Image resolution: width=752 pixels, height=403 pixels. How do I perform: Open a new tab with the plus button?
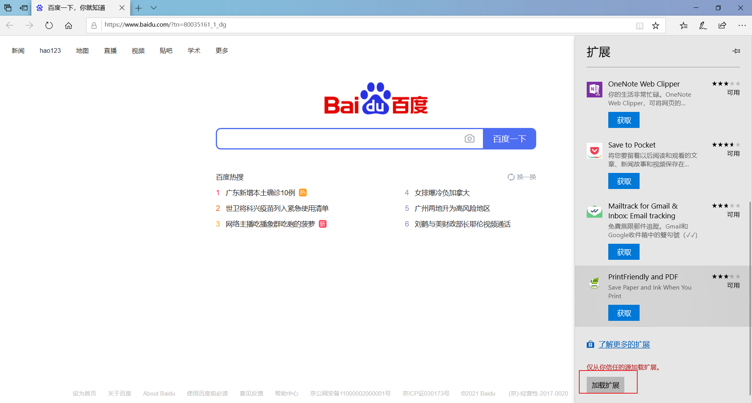[138, 8]
